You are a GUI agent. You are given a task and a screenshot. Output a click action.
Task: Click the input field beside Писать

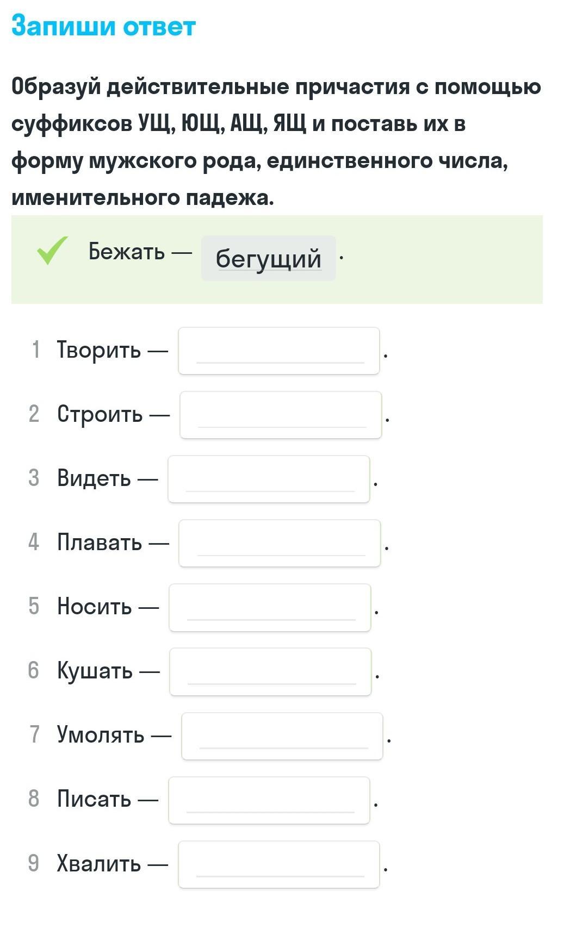click(269, 800)
